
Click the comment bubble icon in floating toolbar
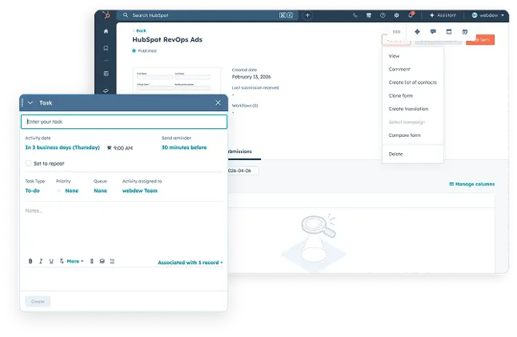click(433, 32)
